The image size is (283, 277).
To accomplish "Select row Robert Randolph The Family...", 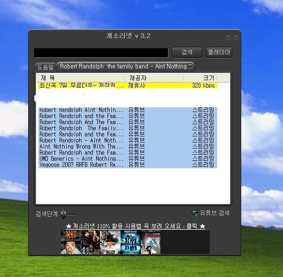I will pos(128,128).
